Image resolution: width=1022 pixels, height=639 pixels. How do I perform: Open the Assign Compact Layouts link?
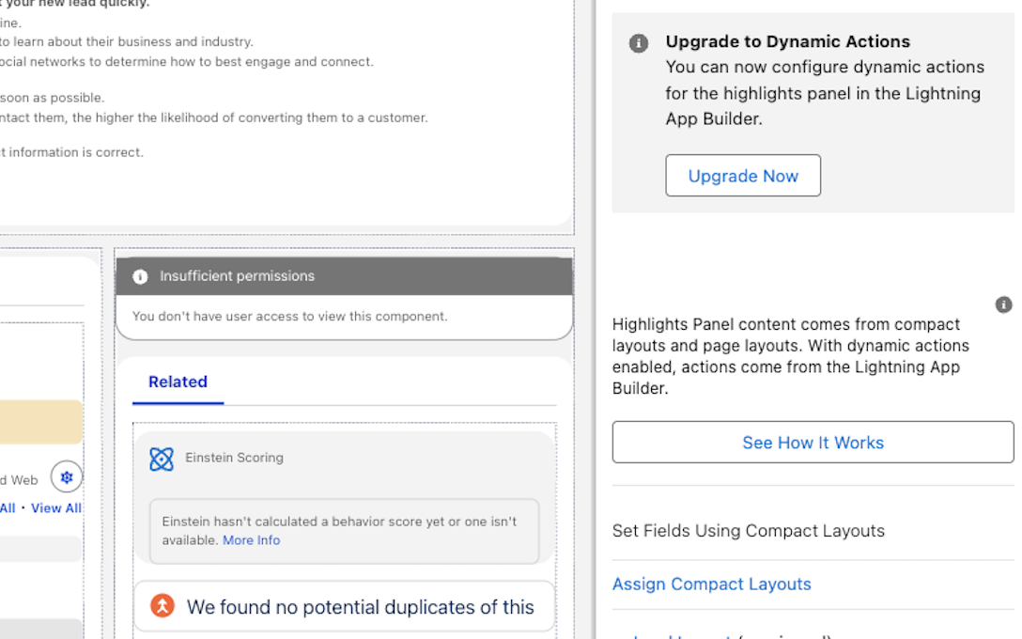[712, 584]
